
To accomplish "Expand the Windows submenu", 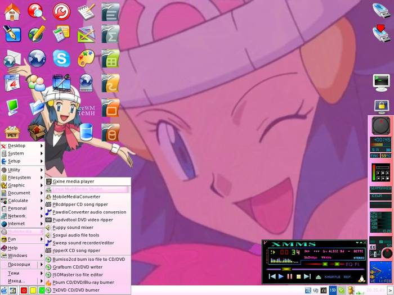I will [23, 256].
